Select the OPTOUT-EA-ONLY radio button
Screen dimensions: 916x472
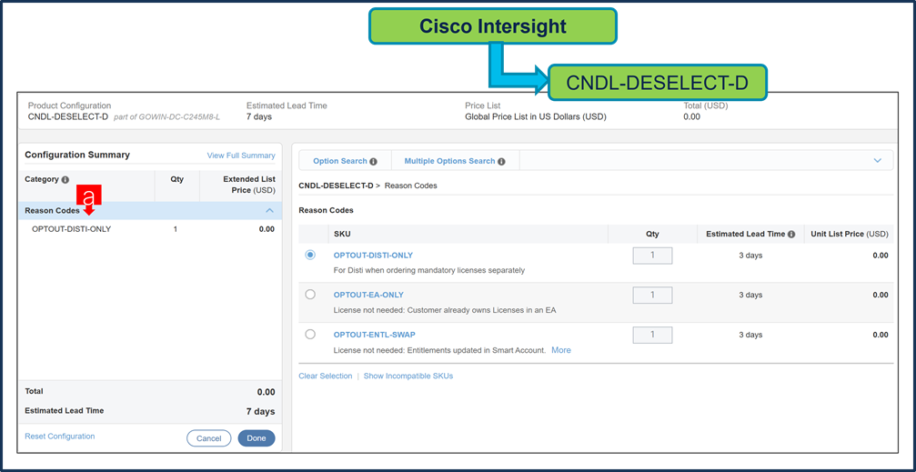coord(310,295)
